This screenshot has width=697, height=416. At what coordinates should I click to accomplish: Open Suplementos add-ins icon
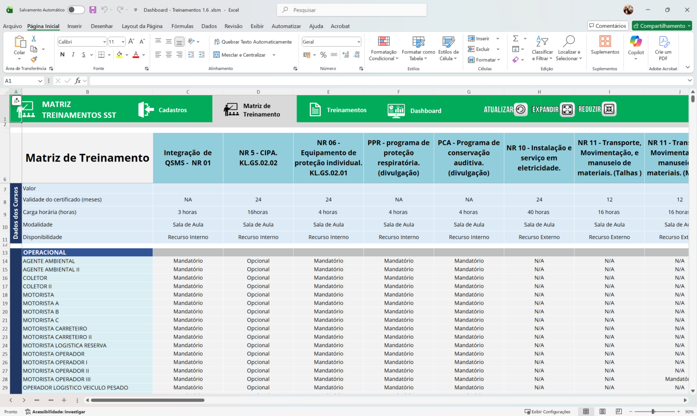pyautogui.click(x=605, y=45)
